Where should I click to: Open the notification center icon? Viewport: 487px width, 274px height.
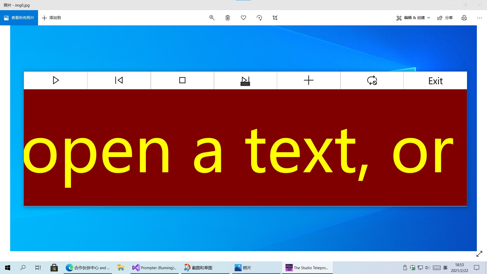click(477, 268)
